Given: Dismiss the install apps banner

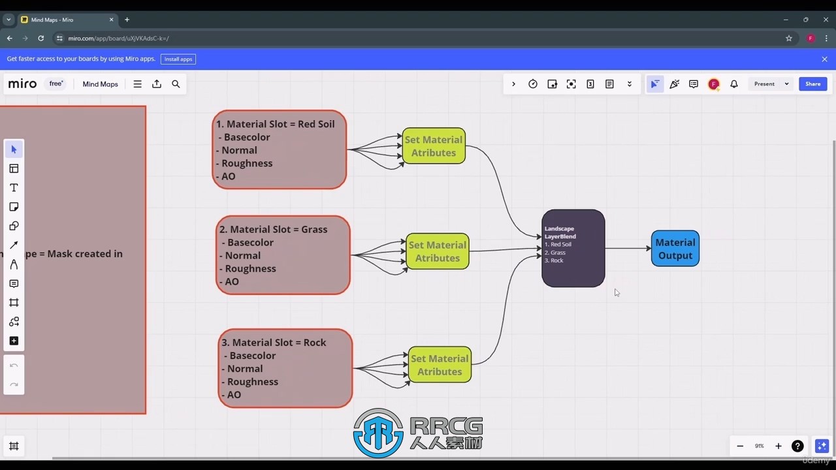Looking at the screenshot, I should tap(824, 59).
